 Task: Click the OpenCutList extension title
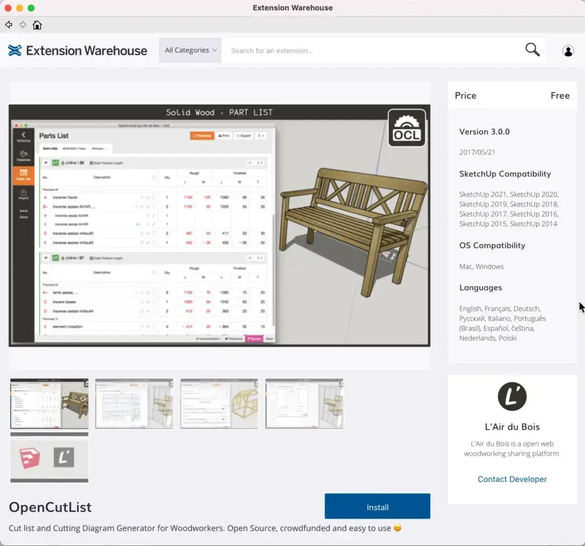(x=50, y=507)
